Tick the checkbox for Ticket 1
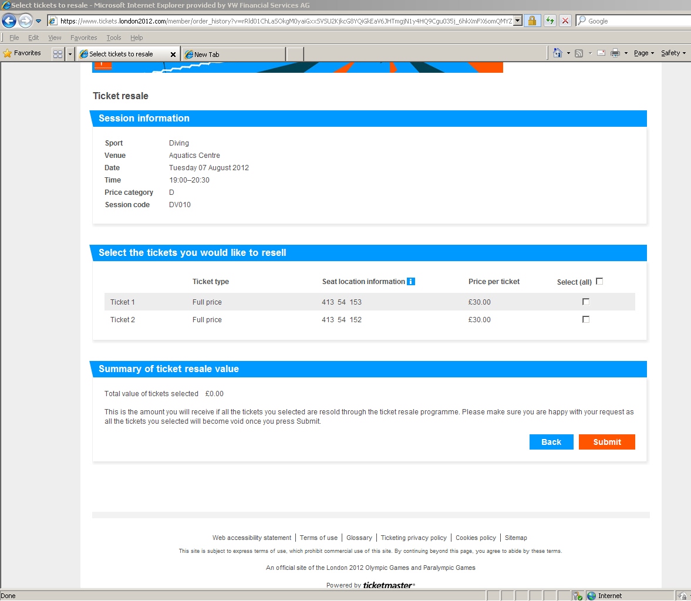Viewport: 691px width, 601px height. (585, 302)
